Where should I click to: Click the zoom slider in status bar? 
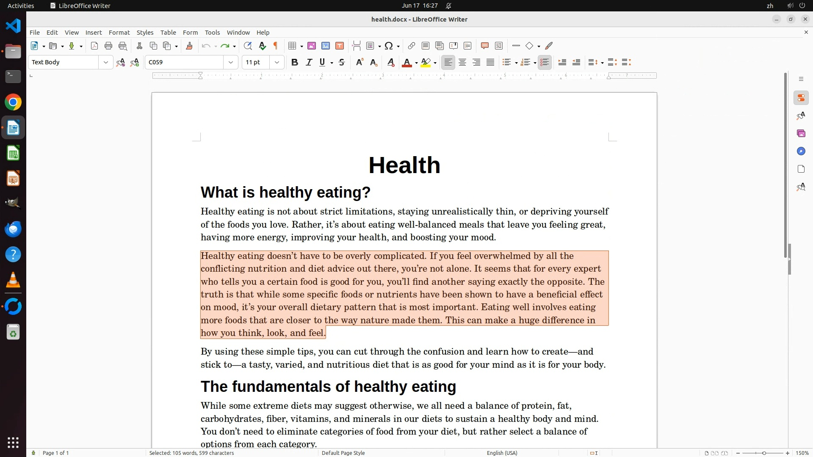tap(763, 453)
